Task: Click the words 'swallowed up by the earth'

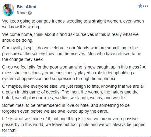Action: click(83, 111)
